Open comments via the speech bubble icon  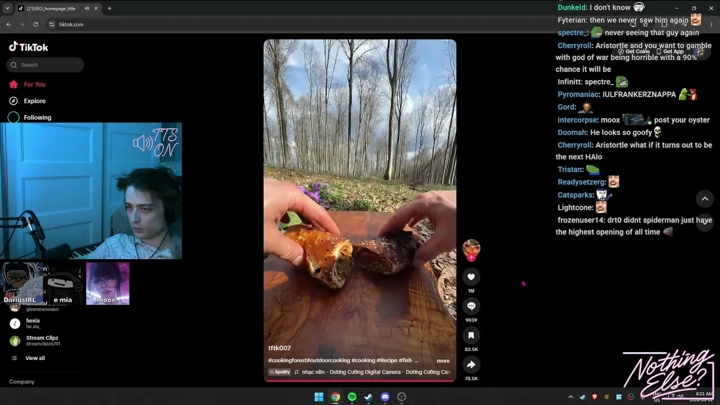(x=471, y=306)
